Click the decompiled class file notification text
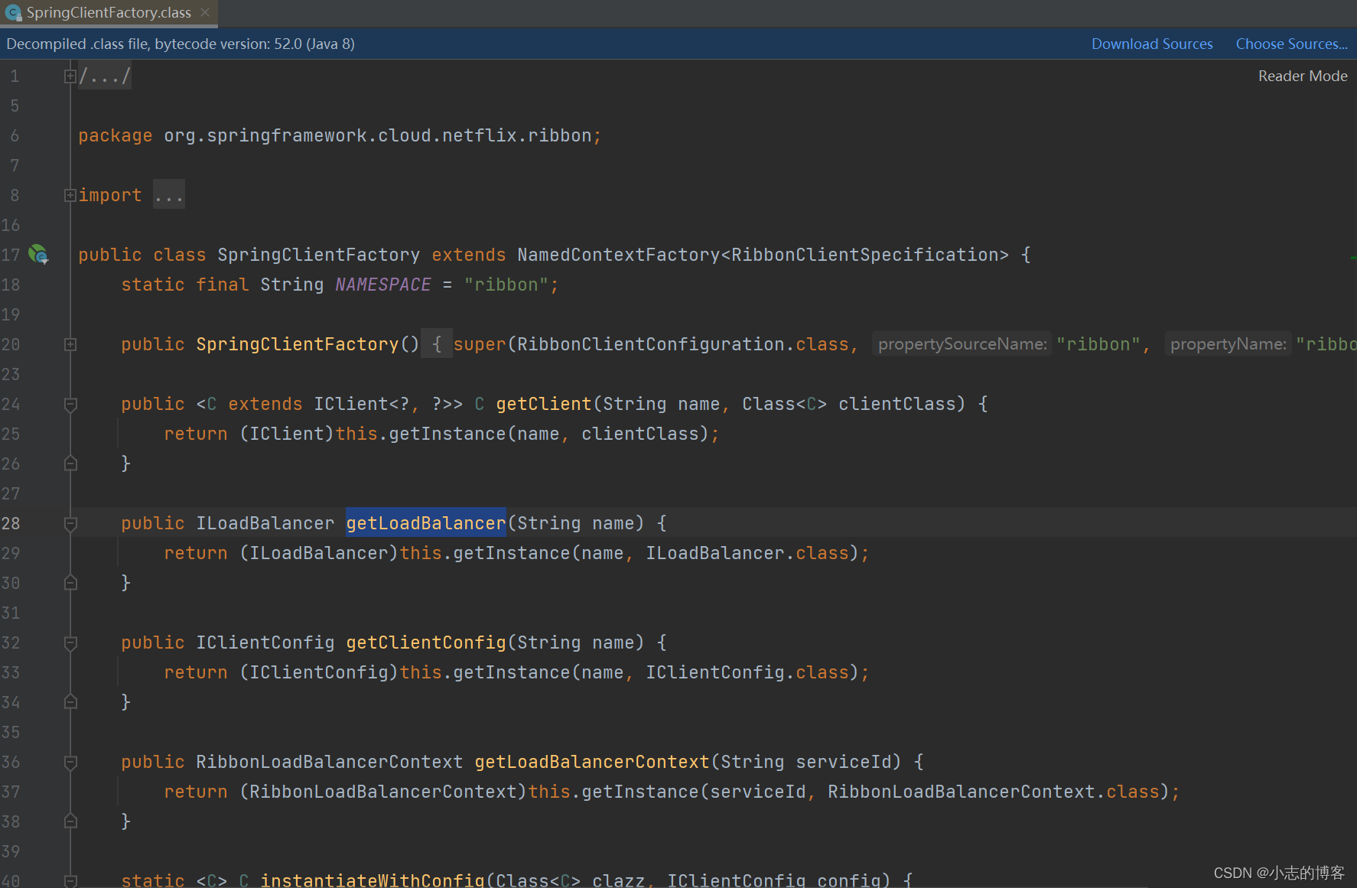This screenshot has height=888, width=1357. 181,44
